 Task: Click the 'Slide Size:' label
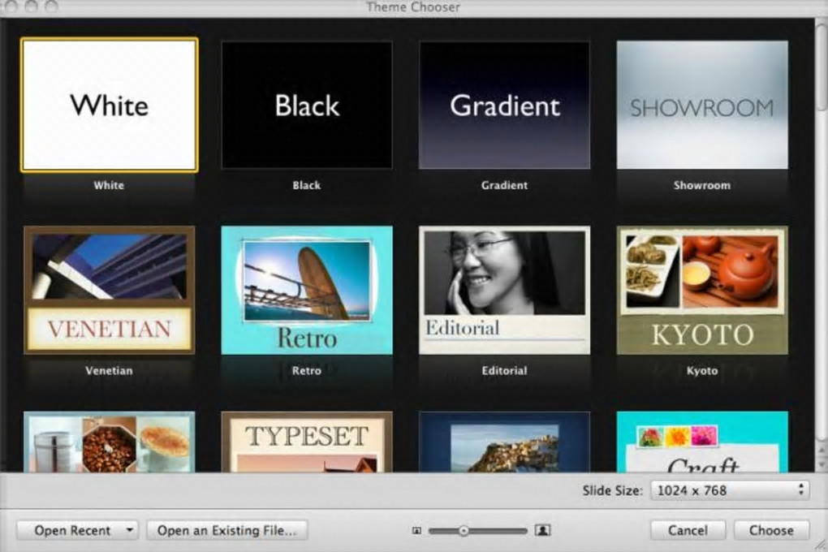click(x=613, y=491)
